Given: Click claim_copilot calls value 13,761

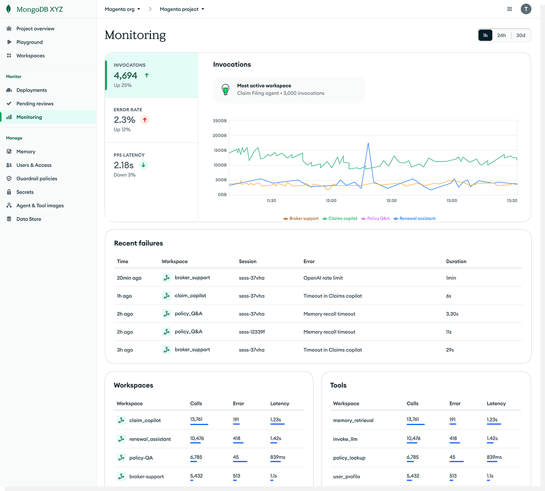Looking at the screenshot, I should click(196, 420).
